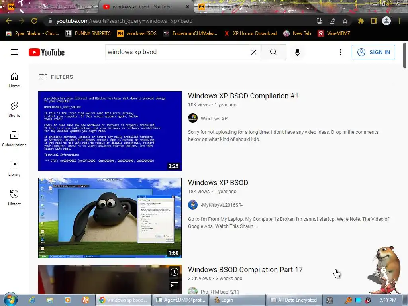Viewport: 408px width, 306px height.
Task: Open the extensions puzzle icon
Action: click(361, 21)
